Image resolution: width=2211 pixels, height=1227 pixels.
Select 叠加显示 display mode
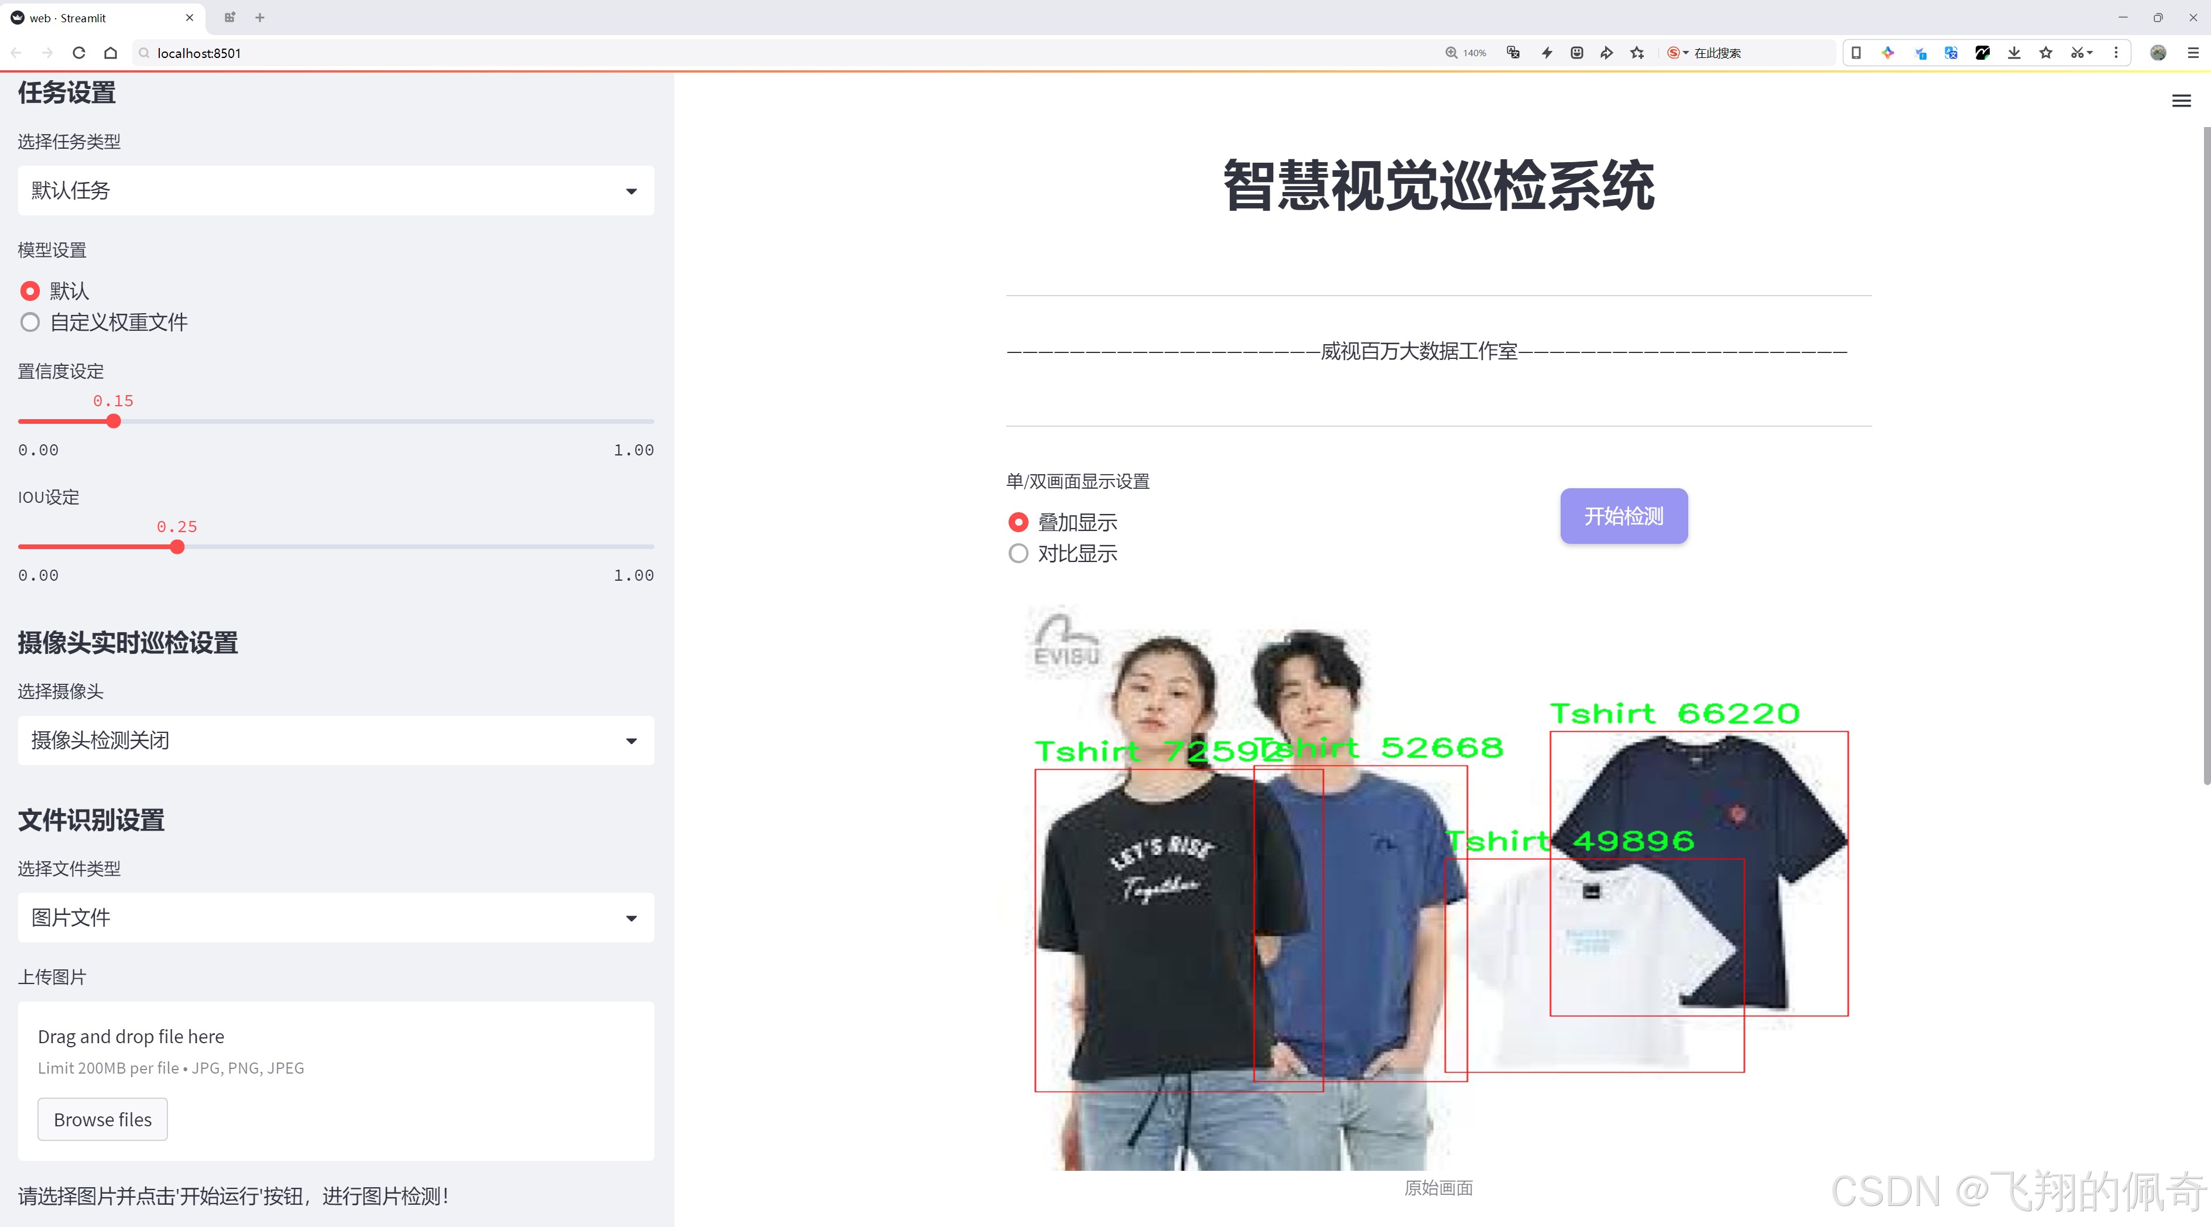pyautogui.click(x=1018, y=522)
